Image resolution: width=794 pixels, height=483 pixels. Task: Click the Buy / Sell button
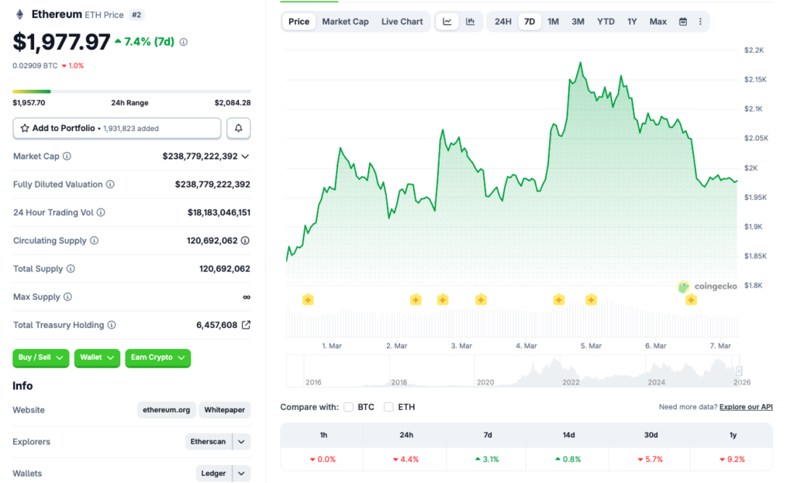40,358
